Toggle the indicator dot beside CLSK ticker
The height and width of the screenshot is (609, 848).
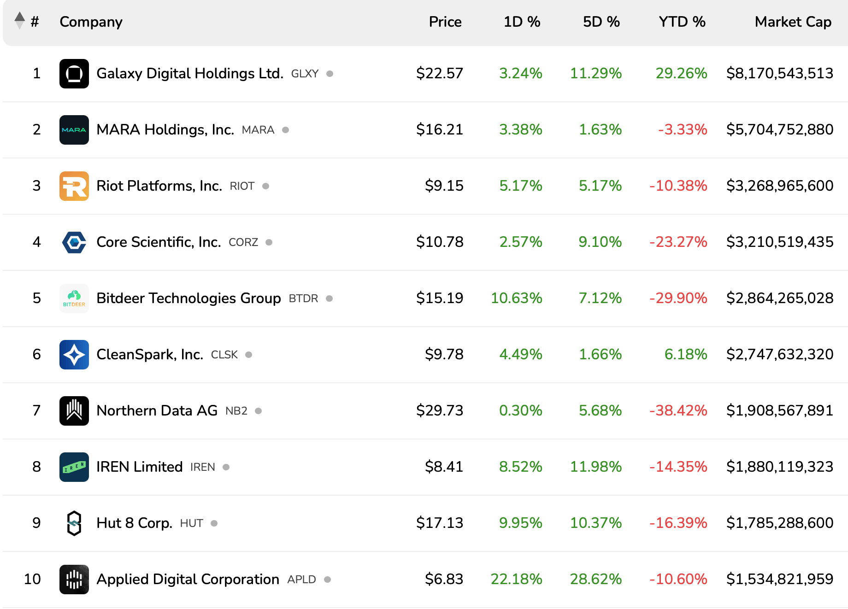[249, 355]
